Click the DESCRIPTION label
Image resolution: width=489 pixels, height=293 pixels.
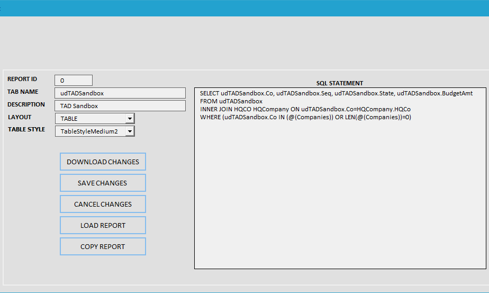tap(26, 104)
